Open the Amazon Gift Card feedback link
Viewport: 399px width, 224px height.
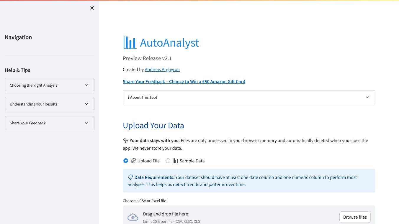click(x=184, y=82)
